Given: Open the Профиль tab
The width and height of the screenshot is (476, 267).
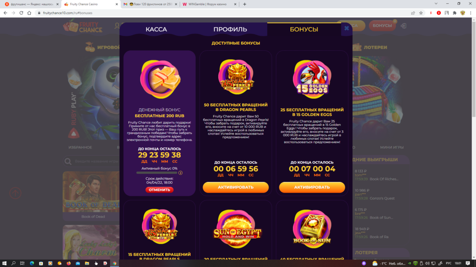Looking at the screenshot, I should pyautogui.click(x=230, y=29).
